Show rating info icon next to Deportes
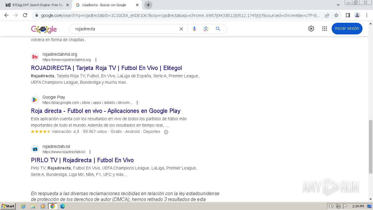The height and width of the screenshot is (210, 373). 166,132
